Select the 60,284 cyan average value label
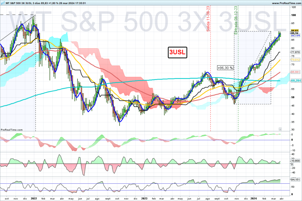The image size is (302, 201). tap(296, 81)
